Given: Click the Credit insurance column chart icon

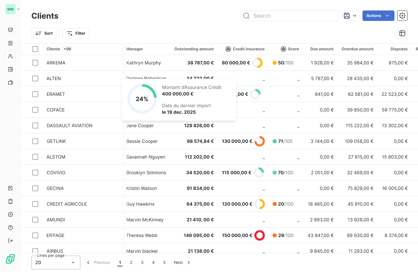Looking at the screenshot, I should 228,49.
